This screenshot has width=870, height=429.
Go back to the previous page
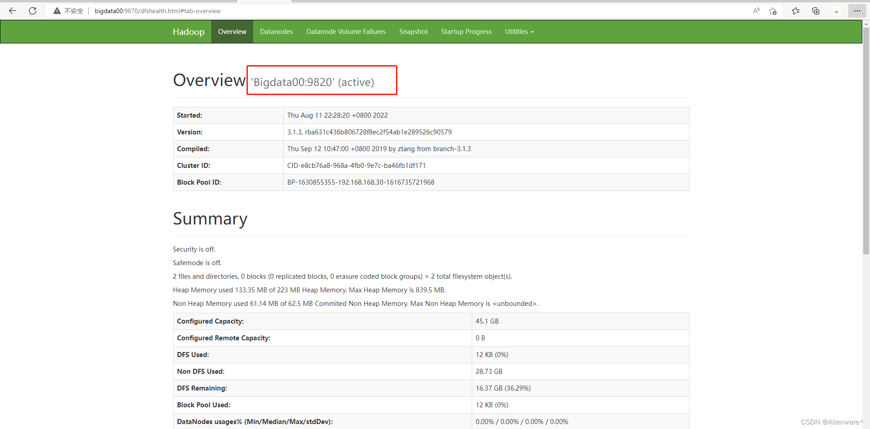coord(13,11)
